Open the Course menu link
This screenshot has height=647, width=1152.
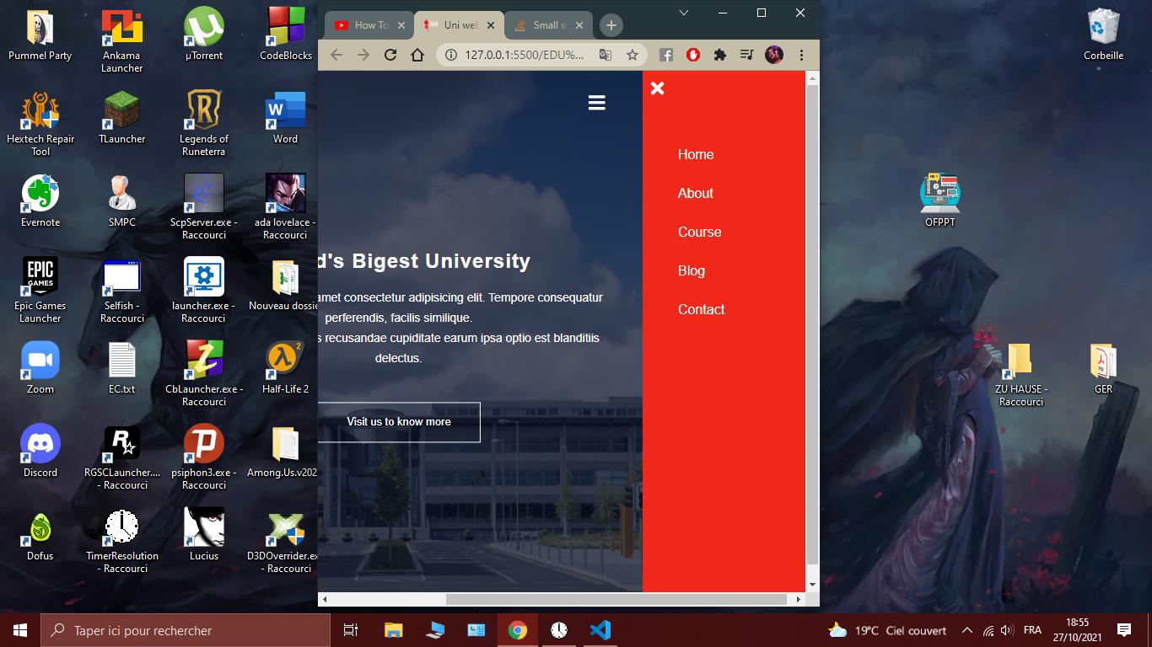[700, 232]
